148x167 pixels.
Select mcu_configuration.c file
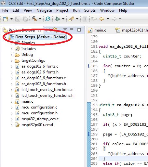click(x=39, y=107)
